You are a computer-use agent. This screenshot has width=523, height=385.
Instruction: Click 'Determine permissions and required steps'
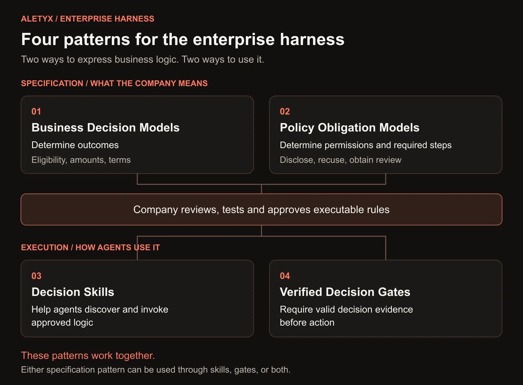pyautogui.click(x=366, y=145)
